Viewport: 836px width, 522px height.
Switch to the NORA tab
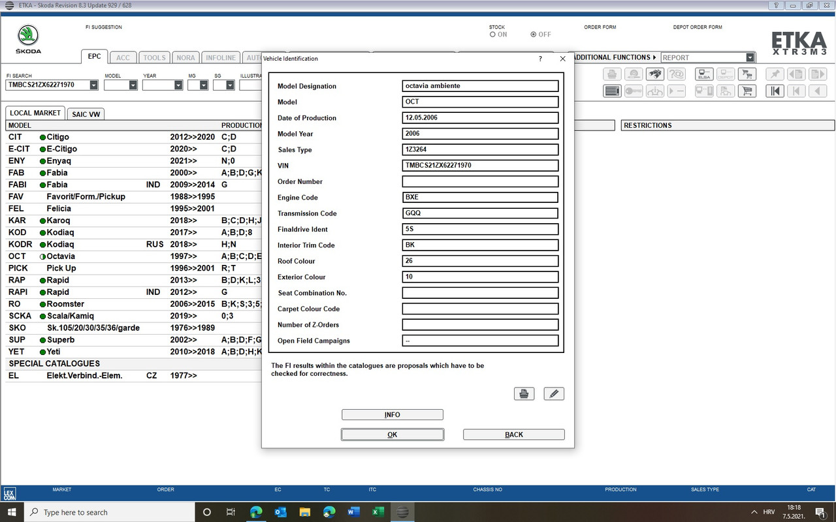[x=185, y=57]
